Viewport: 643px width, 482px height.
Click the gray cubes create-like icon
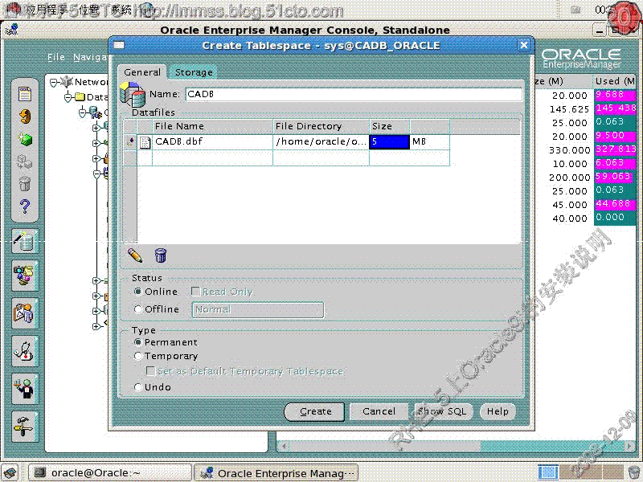coord(25,161)
